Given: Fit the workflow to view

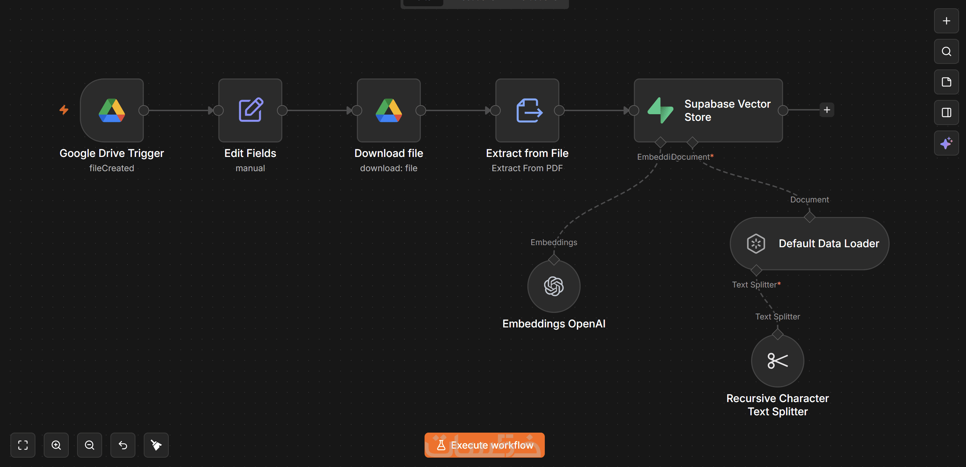Looking at the screenshot, I should pyautogui.click(x=23, y=445).
